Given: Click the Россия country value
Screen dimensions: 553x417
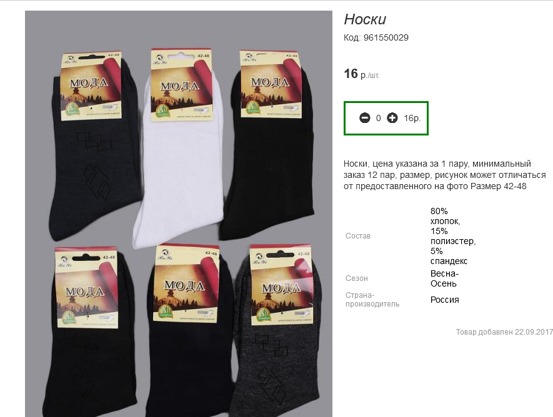Looking at the screenshot, I should (445, 300).
